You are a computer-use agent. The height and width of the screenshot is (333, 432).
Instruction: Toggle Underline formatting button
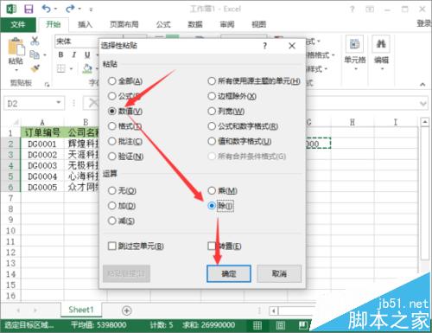[x=87, y=54]
